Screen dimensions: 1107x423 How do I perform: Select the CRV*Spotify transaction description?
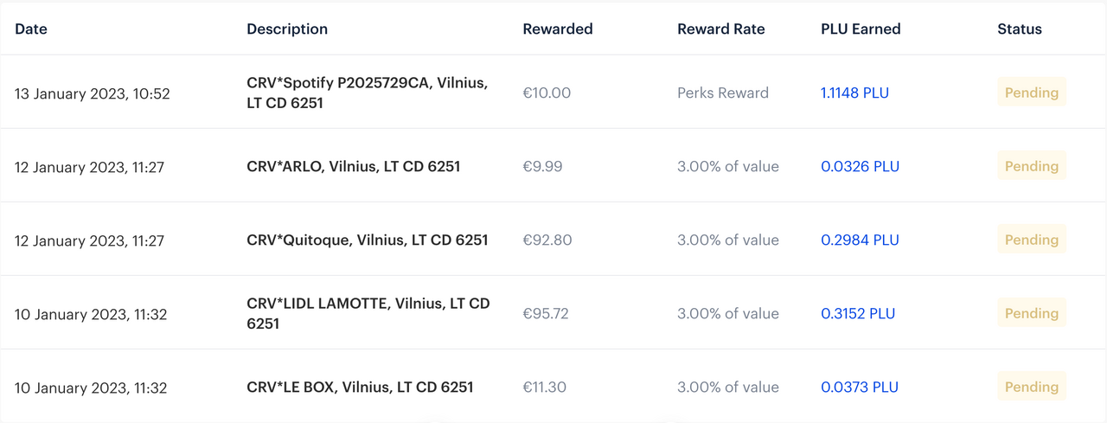pyautogui.click(x=368, y=93)
